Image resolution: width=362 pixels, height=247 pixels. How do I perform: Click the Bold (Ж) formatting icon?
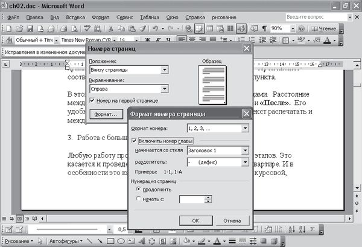pos(148,40)
